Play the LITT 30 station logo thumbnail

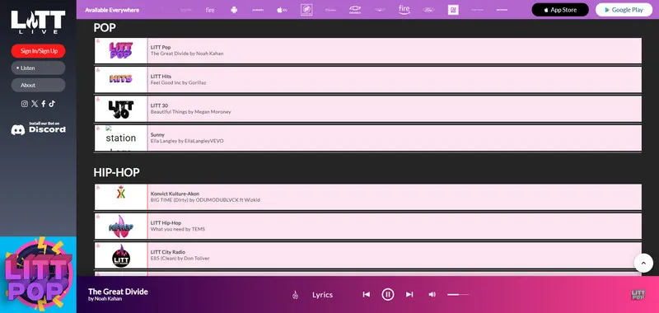tap(120, 110)
